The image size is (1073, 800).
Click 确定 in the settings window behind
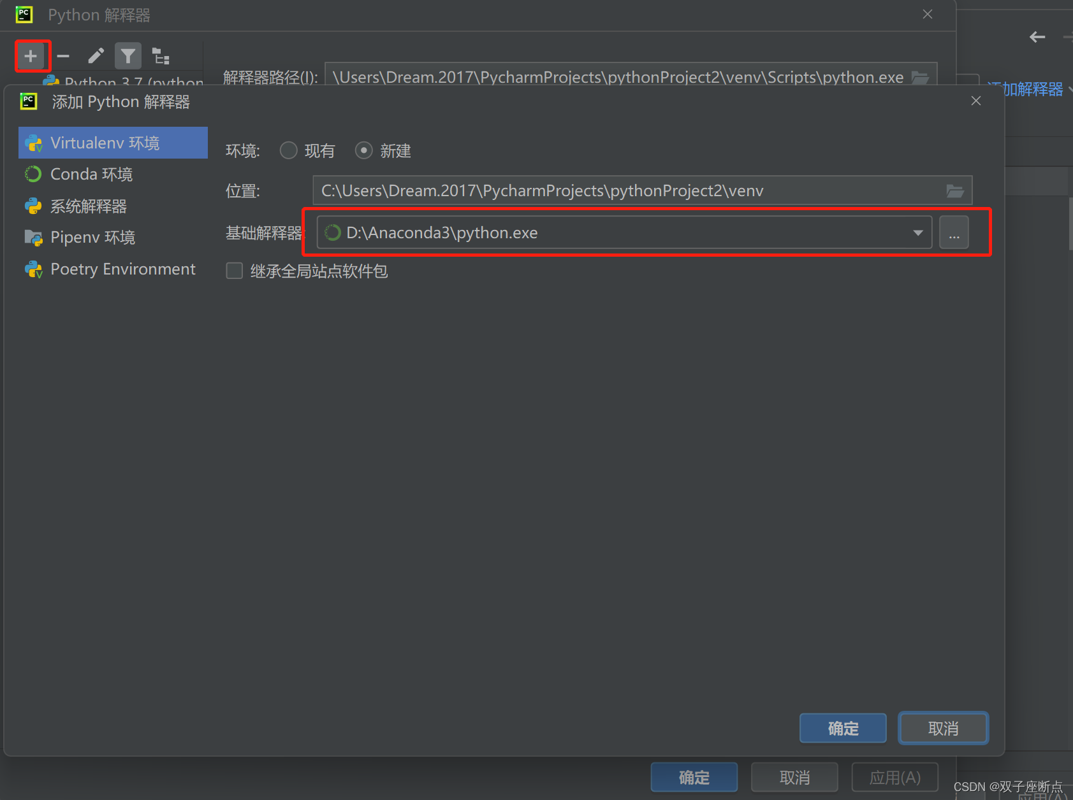pos(694,777)
